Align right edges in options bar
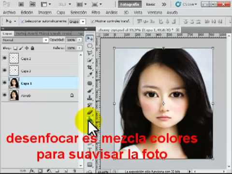Screen dimensions: 232x174 click(174, 21)
